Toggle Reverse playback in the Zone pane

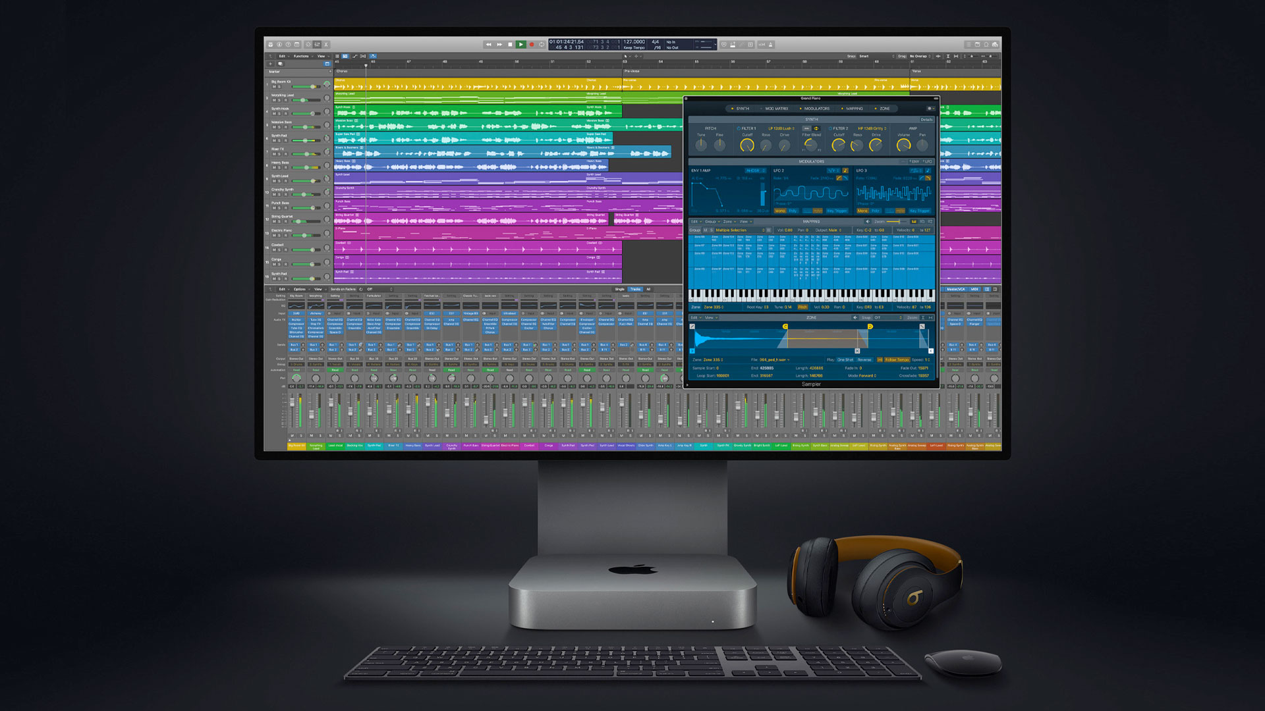click(864, 360)
